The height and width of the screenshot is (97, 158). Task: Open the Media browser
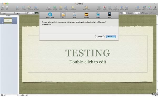click(144, 8)
